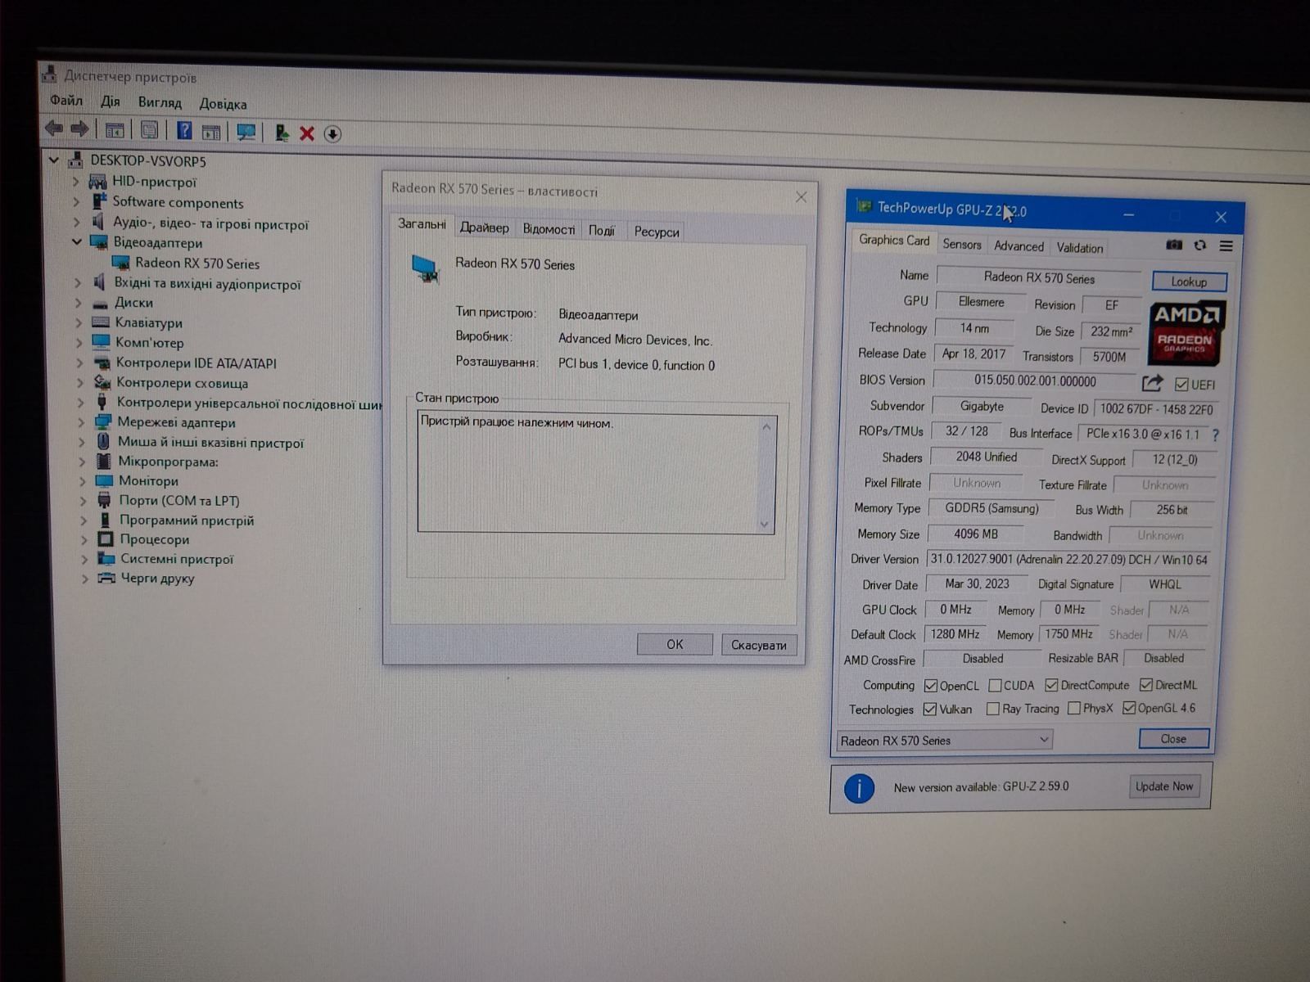Open the Файл menu

coord(66,101)
